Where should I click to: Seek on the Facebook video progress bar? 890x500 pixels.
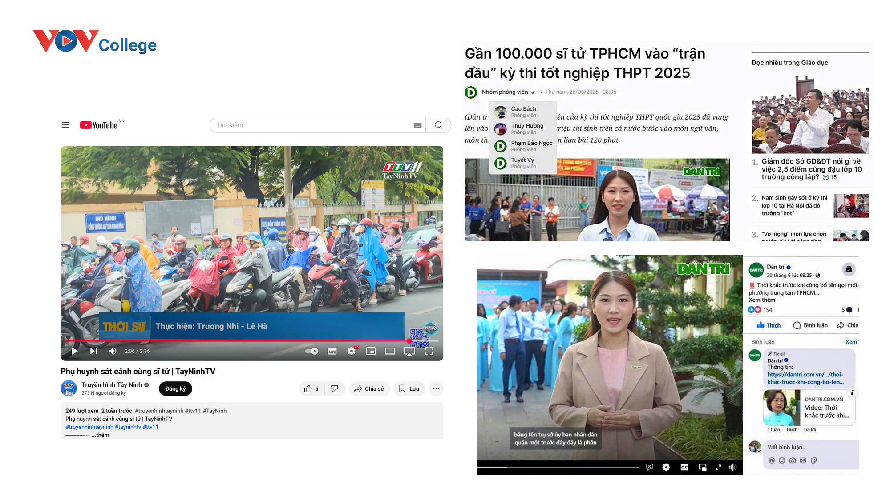[x=559, y=467]
